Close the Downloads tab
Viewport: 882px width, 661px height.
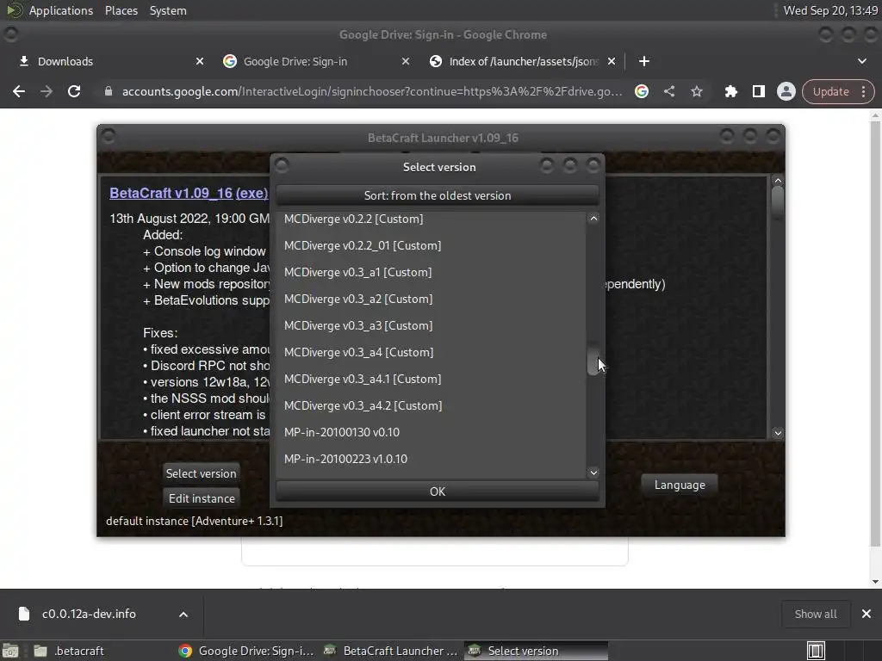199,61
